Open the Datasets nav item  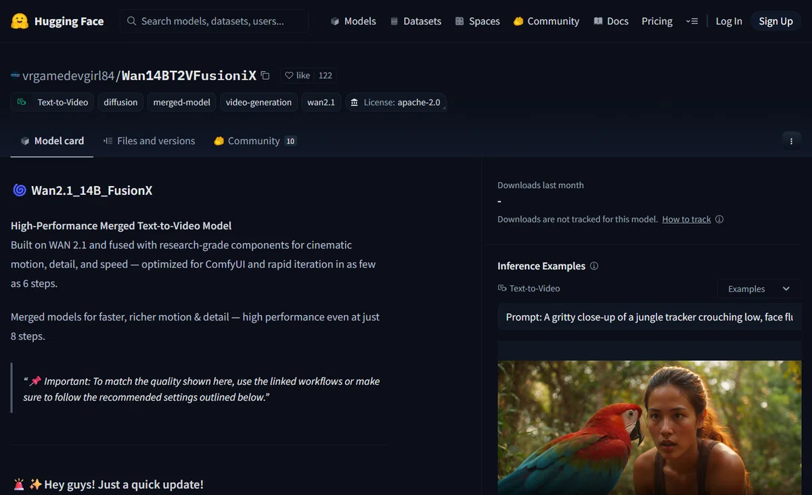pos(415,21)
